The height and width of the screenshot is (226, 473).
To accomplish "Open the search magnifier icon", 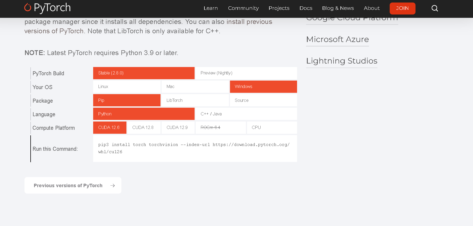I will 435,8.
